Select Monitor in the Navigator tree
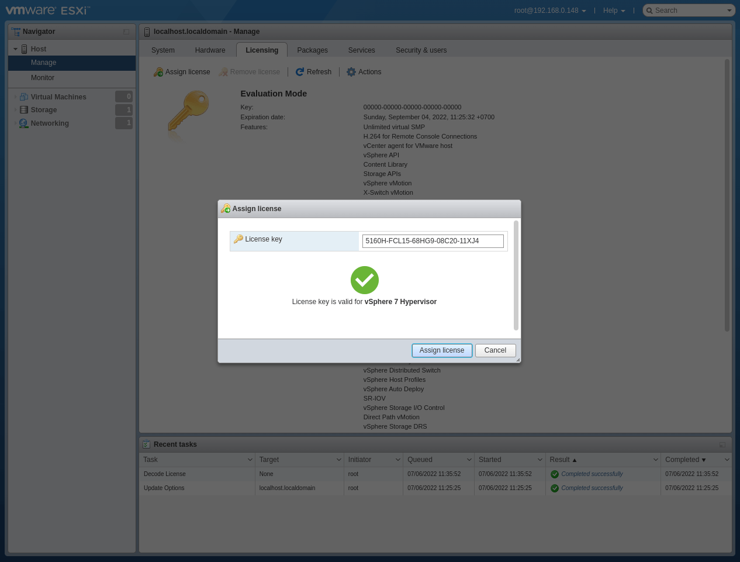The image size is (740, 562). coord(43,78)
